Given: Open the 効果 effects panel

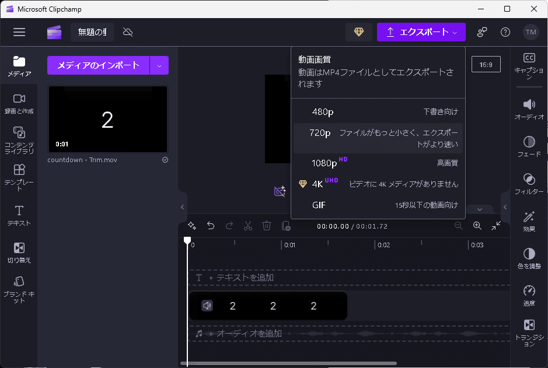Looking at the screenshot, I should click(x=529, y=222).
